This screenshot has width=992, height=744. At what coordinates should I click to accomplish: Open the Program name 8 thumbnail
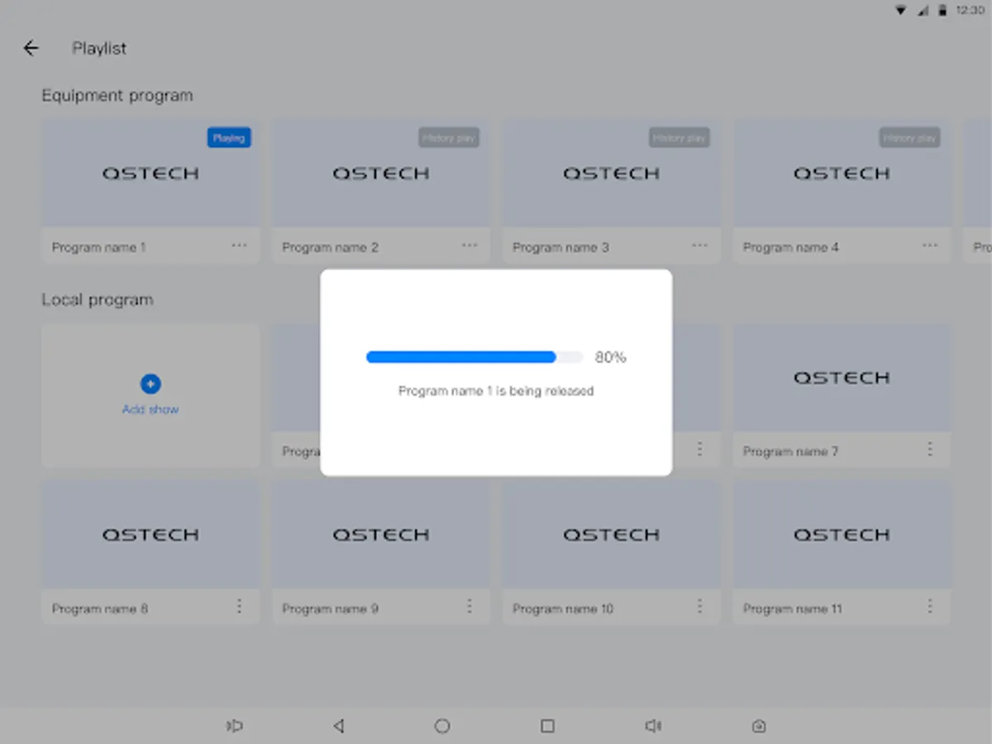coord(150,535)
